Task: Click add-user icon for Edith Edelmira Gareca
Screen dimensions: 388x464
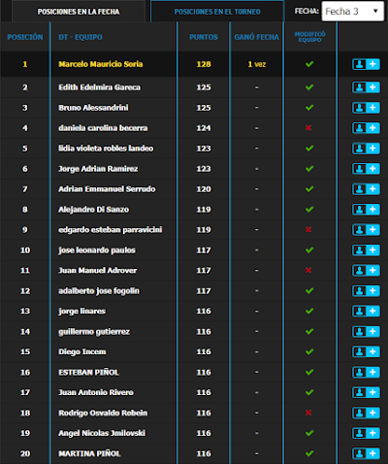Action: [366, 87]
